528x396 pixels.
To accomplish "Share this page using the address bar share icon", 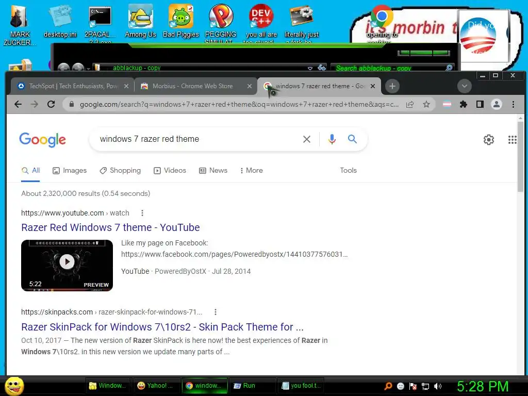I will 410,104.
